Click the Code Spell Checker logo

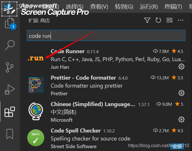pos(36,138)
